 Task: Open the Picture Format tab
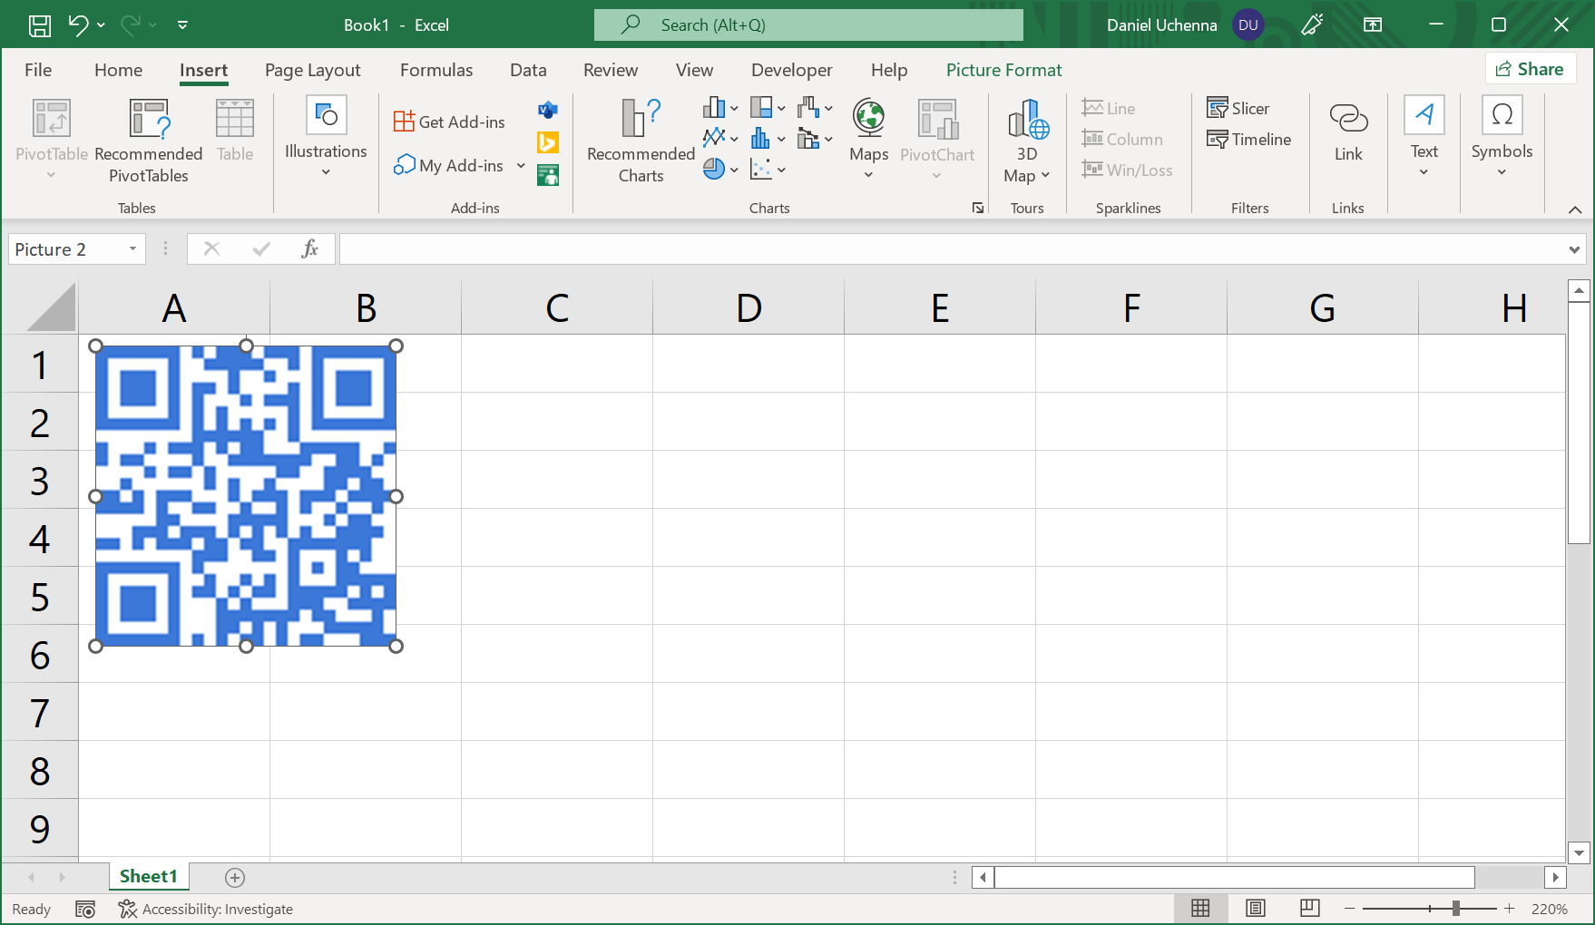click(x=1003, y=70)
